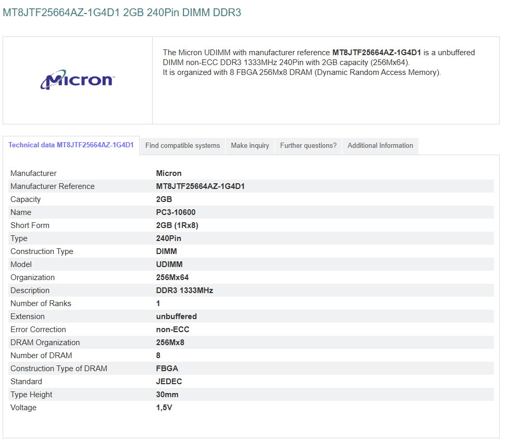
Task: Click Error Correction value non-ECC
Action: point(172,330)
